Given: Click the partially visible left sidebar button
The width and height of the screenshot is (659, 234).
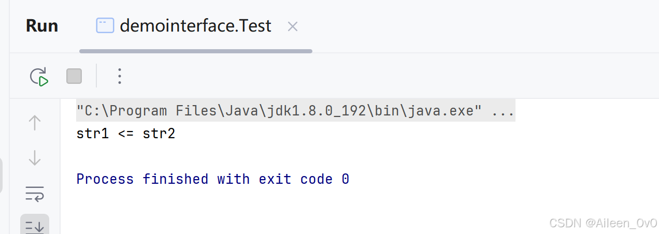Looking at the screenshot, I should [x=2, y=176].
